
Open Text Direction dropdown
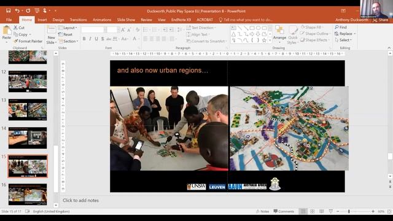201,28
